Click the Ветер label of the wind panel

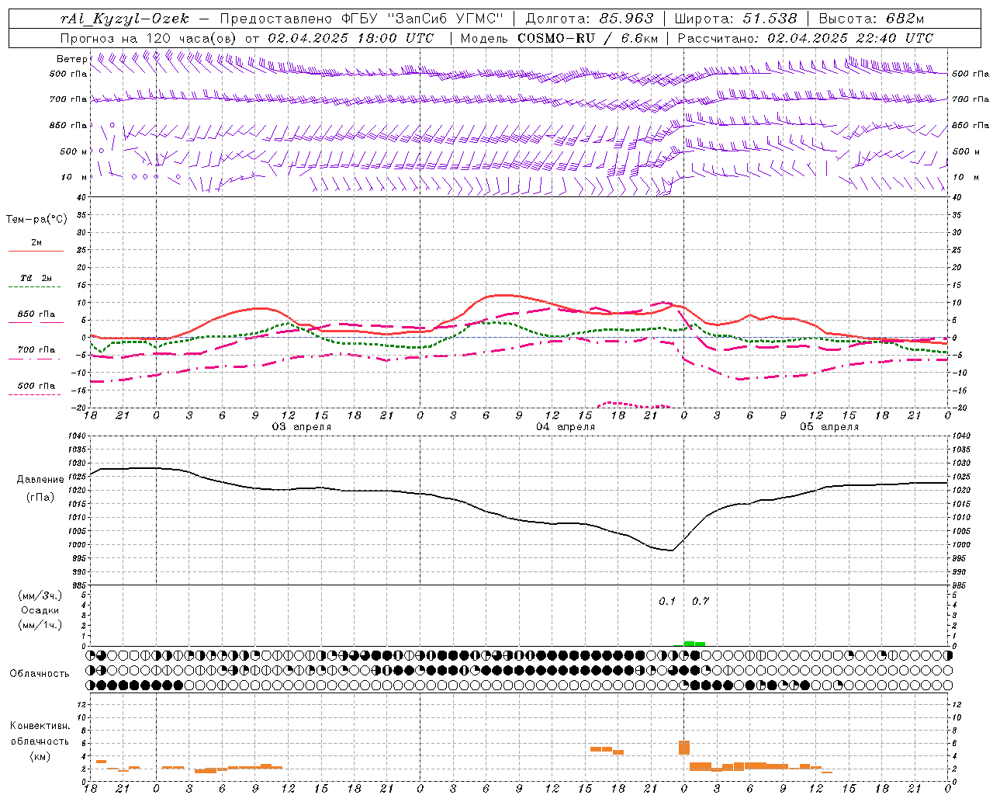[71, 59]
